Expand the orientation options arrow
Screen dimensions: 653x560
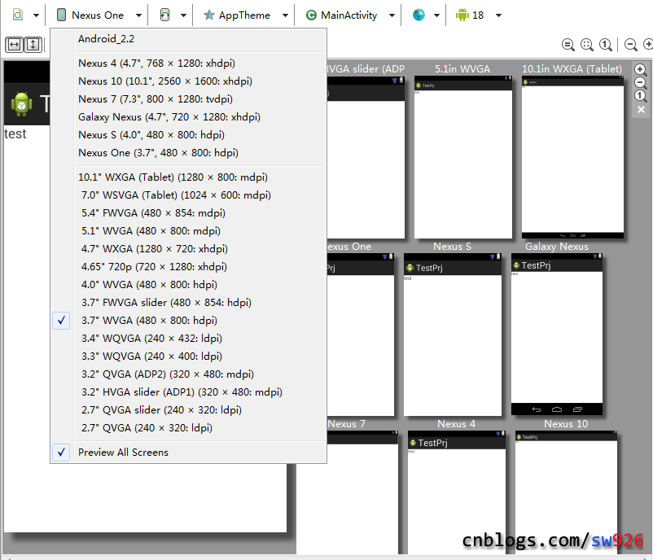[183, 15]
